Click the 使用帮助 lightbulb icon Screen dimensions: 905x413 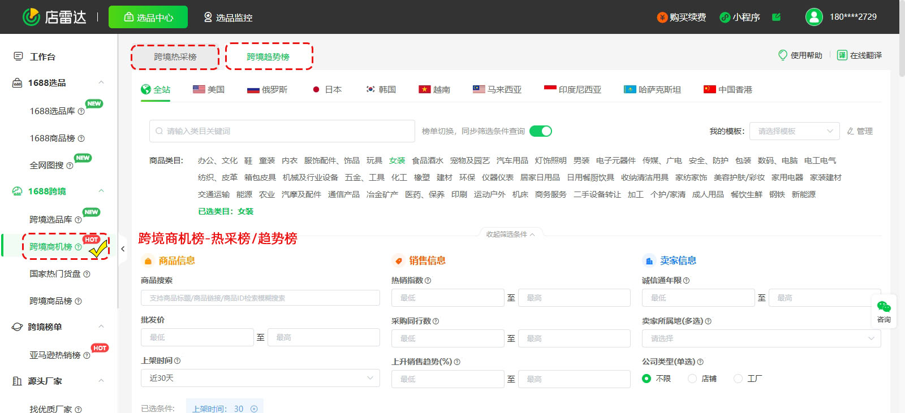783,55
